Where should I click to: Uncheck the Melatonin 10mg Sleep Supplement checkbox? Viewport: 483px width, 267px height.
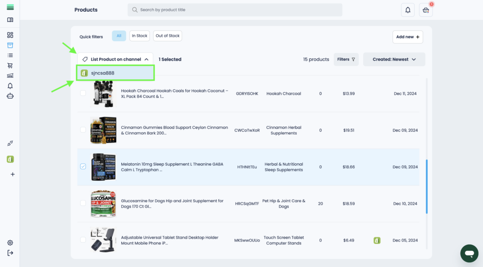(83, 167)
